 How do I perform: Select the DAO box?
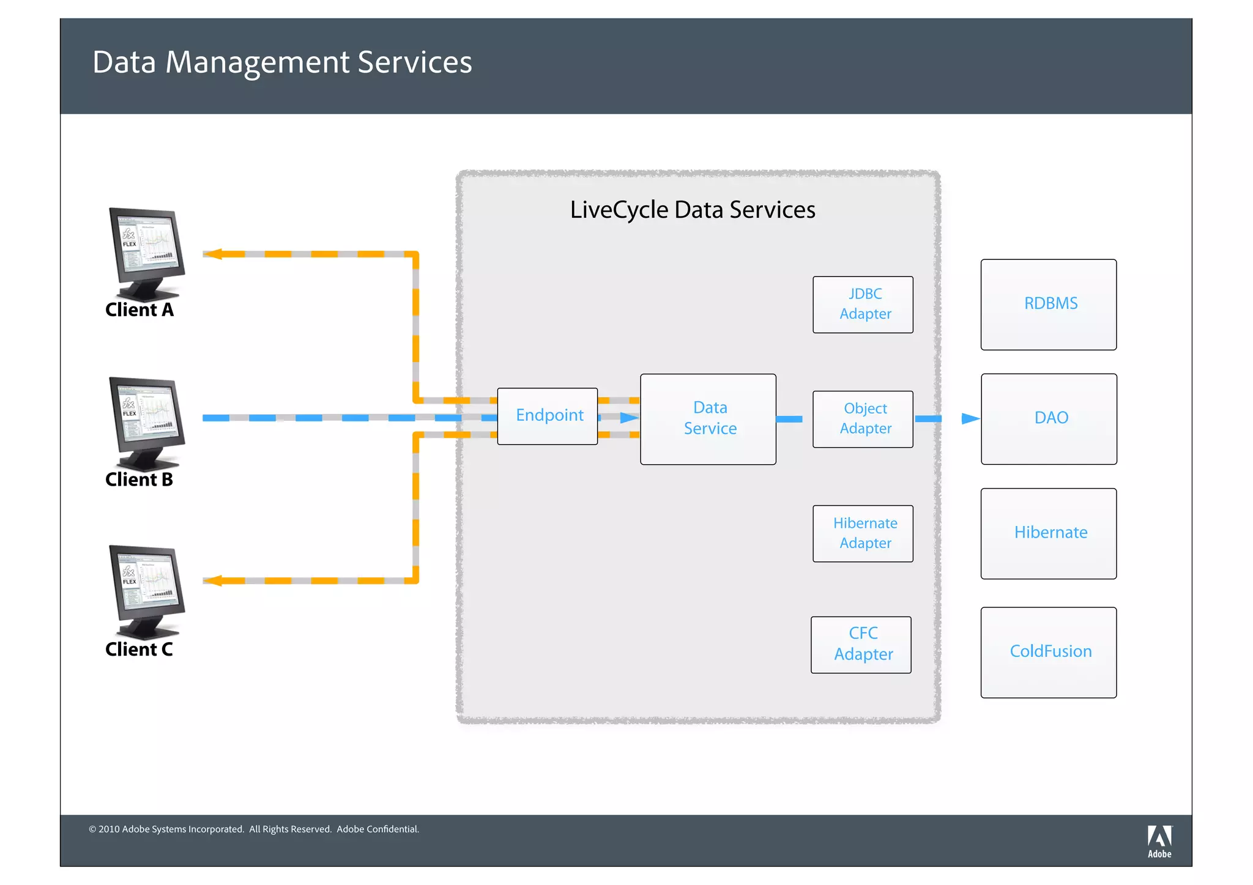point(1049,419)
